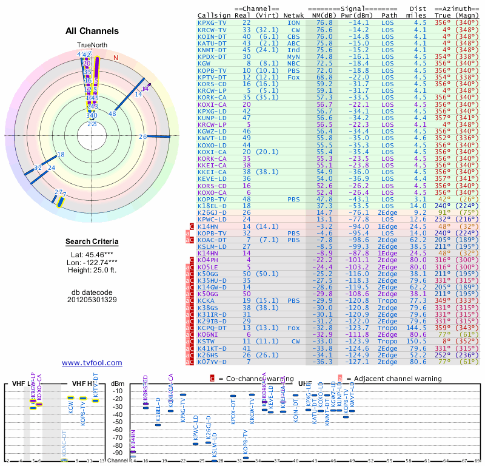Click the 'NBC' network cell
Image resolution: width=485 pixels, height=466 pixels.
pyautogui.click(x=294, y=64)
